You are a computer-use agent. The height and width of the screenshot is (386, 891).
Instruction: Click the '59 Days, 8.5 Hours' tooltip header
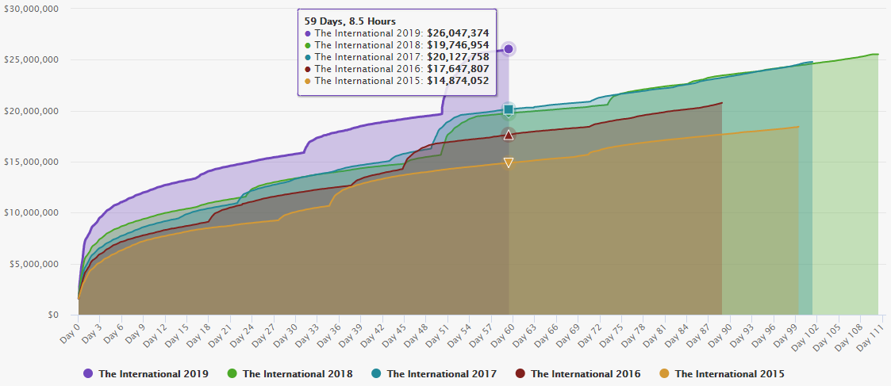point(350,21)
